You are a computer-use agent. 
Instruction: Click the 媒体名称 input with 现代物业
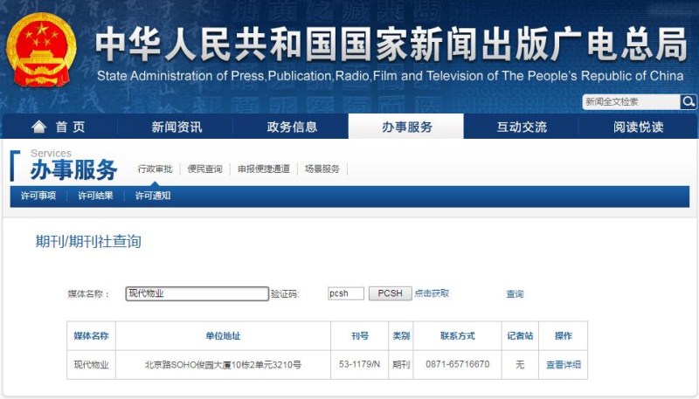click(197, 293)
